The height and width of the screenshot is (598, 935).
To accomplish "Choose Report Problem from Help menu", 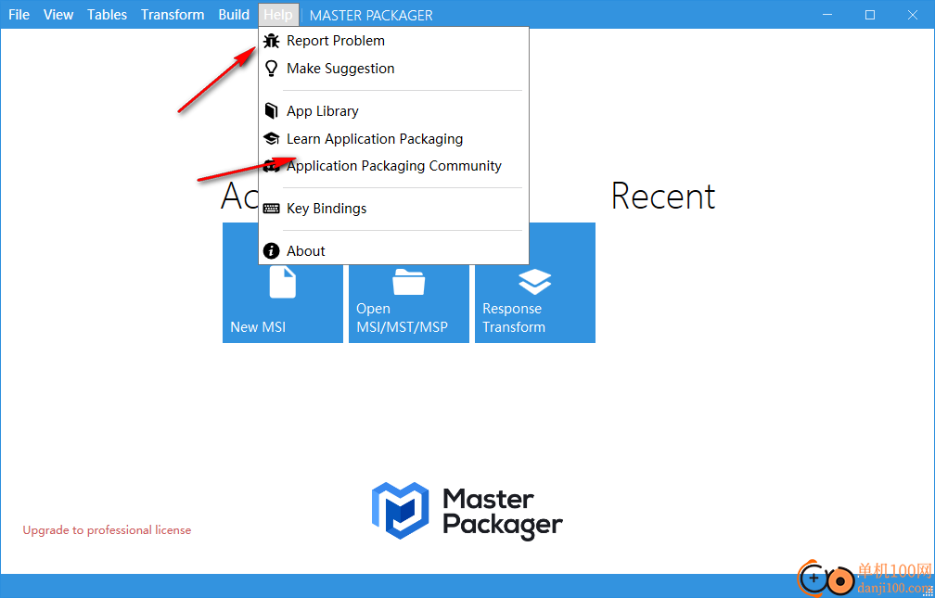I will 393,41.
